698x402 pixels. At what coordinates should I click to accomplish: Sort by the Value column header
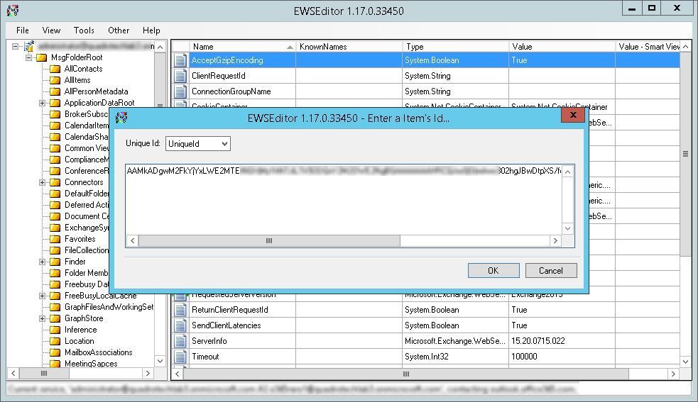[562, 46]
